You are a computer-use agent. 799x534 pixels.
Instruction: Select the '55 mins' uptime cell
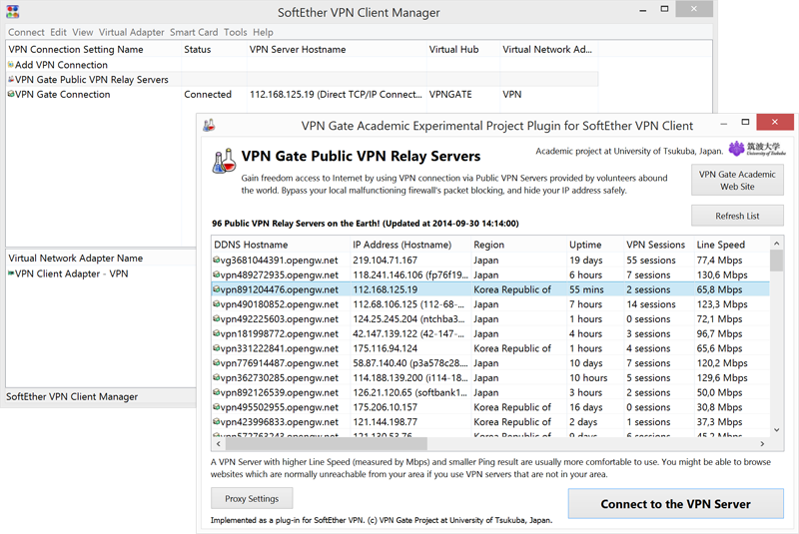[x=586, y=289]
